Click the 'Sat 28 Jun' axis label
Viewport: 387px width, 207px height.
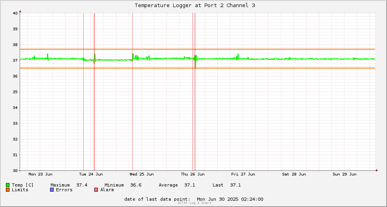(294, 174)
